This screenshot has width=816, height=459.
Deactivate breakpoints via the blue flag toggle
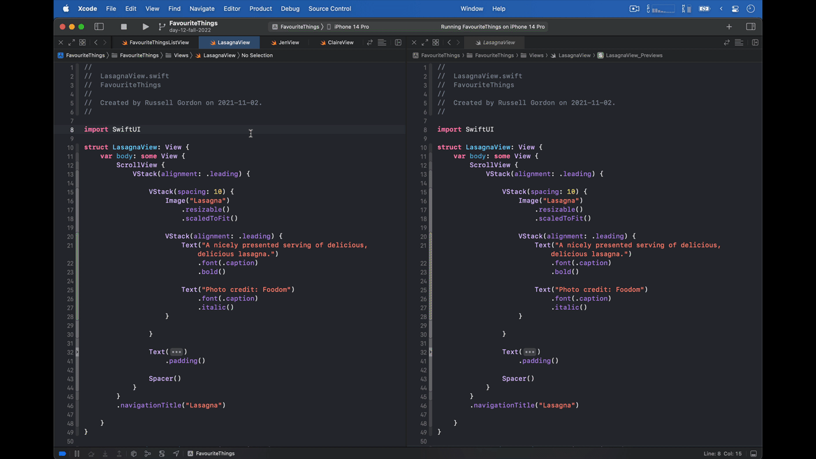[x=62, y=453]
